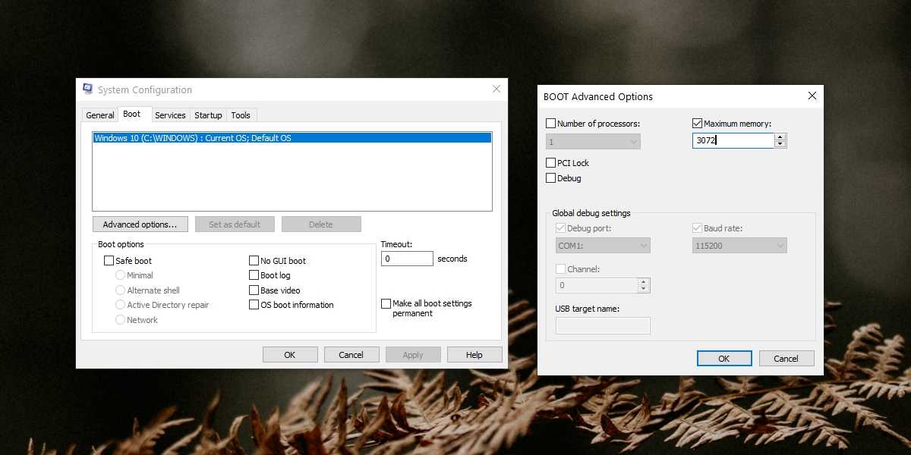Confirm BOOT Advanced Options with OK
The width and height of the screenshot is (911, 455).
click(x=724, y=359)
